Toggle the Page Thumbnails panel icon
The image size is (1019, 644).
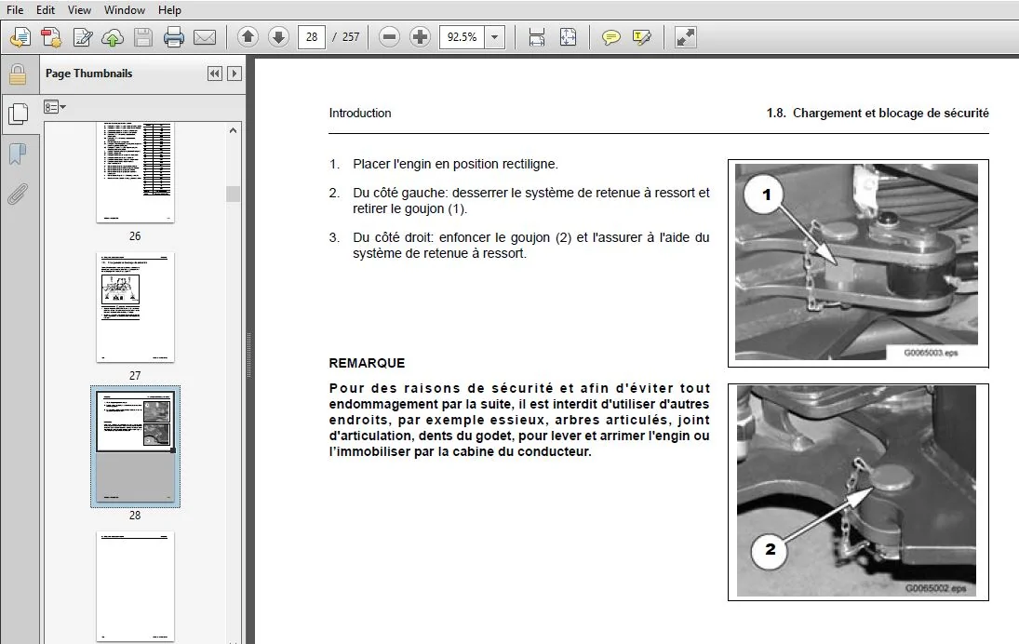[x=19, y=114]
